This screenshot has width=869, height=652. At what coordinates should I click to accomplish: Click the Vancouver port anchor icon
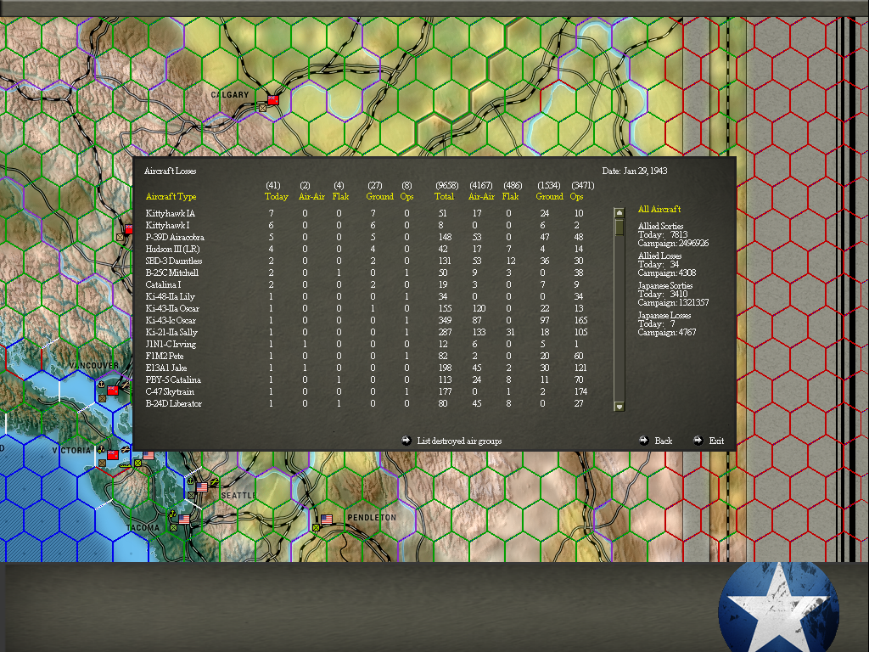tap(102, 385)
